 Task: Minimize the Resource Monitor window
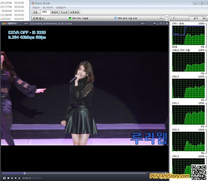point(196,3)
